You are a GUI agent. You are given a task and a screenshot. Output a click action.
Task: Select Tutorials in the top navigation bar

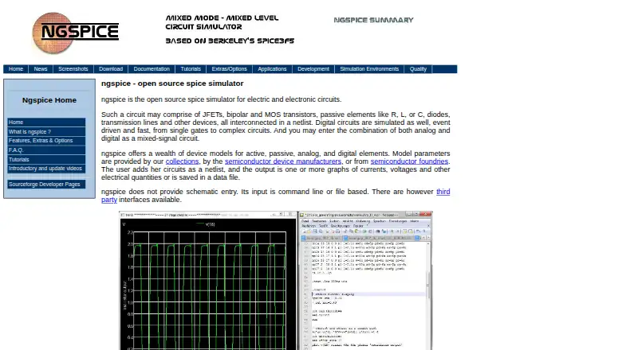(191, 69)
